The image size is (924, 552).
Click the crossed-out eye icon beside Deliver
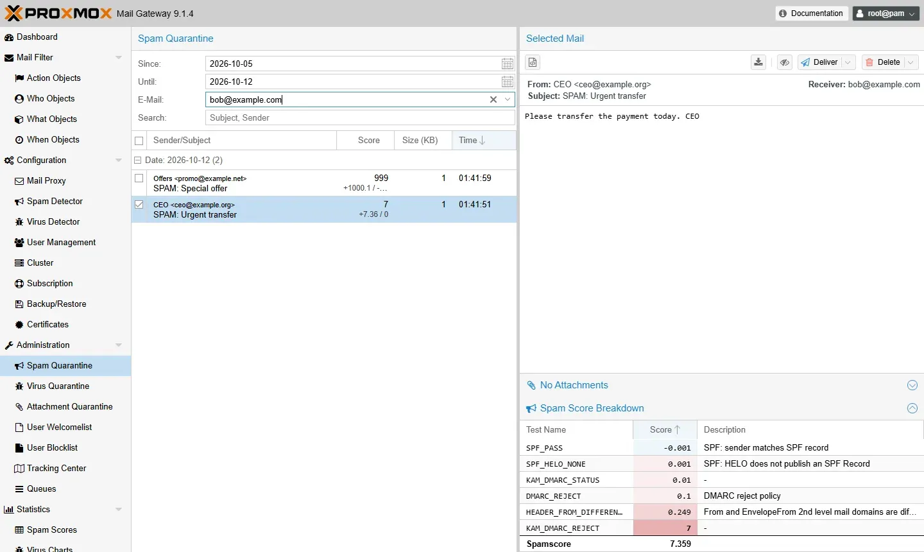pos(785,62)
